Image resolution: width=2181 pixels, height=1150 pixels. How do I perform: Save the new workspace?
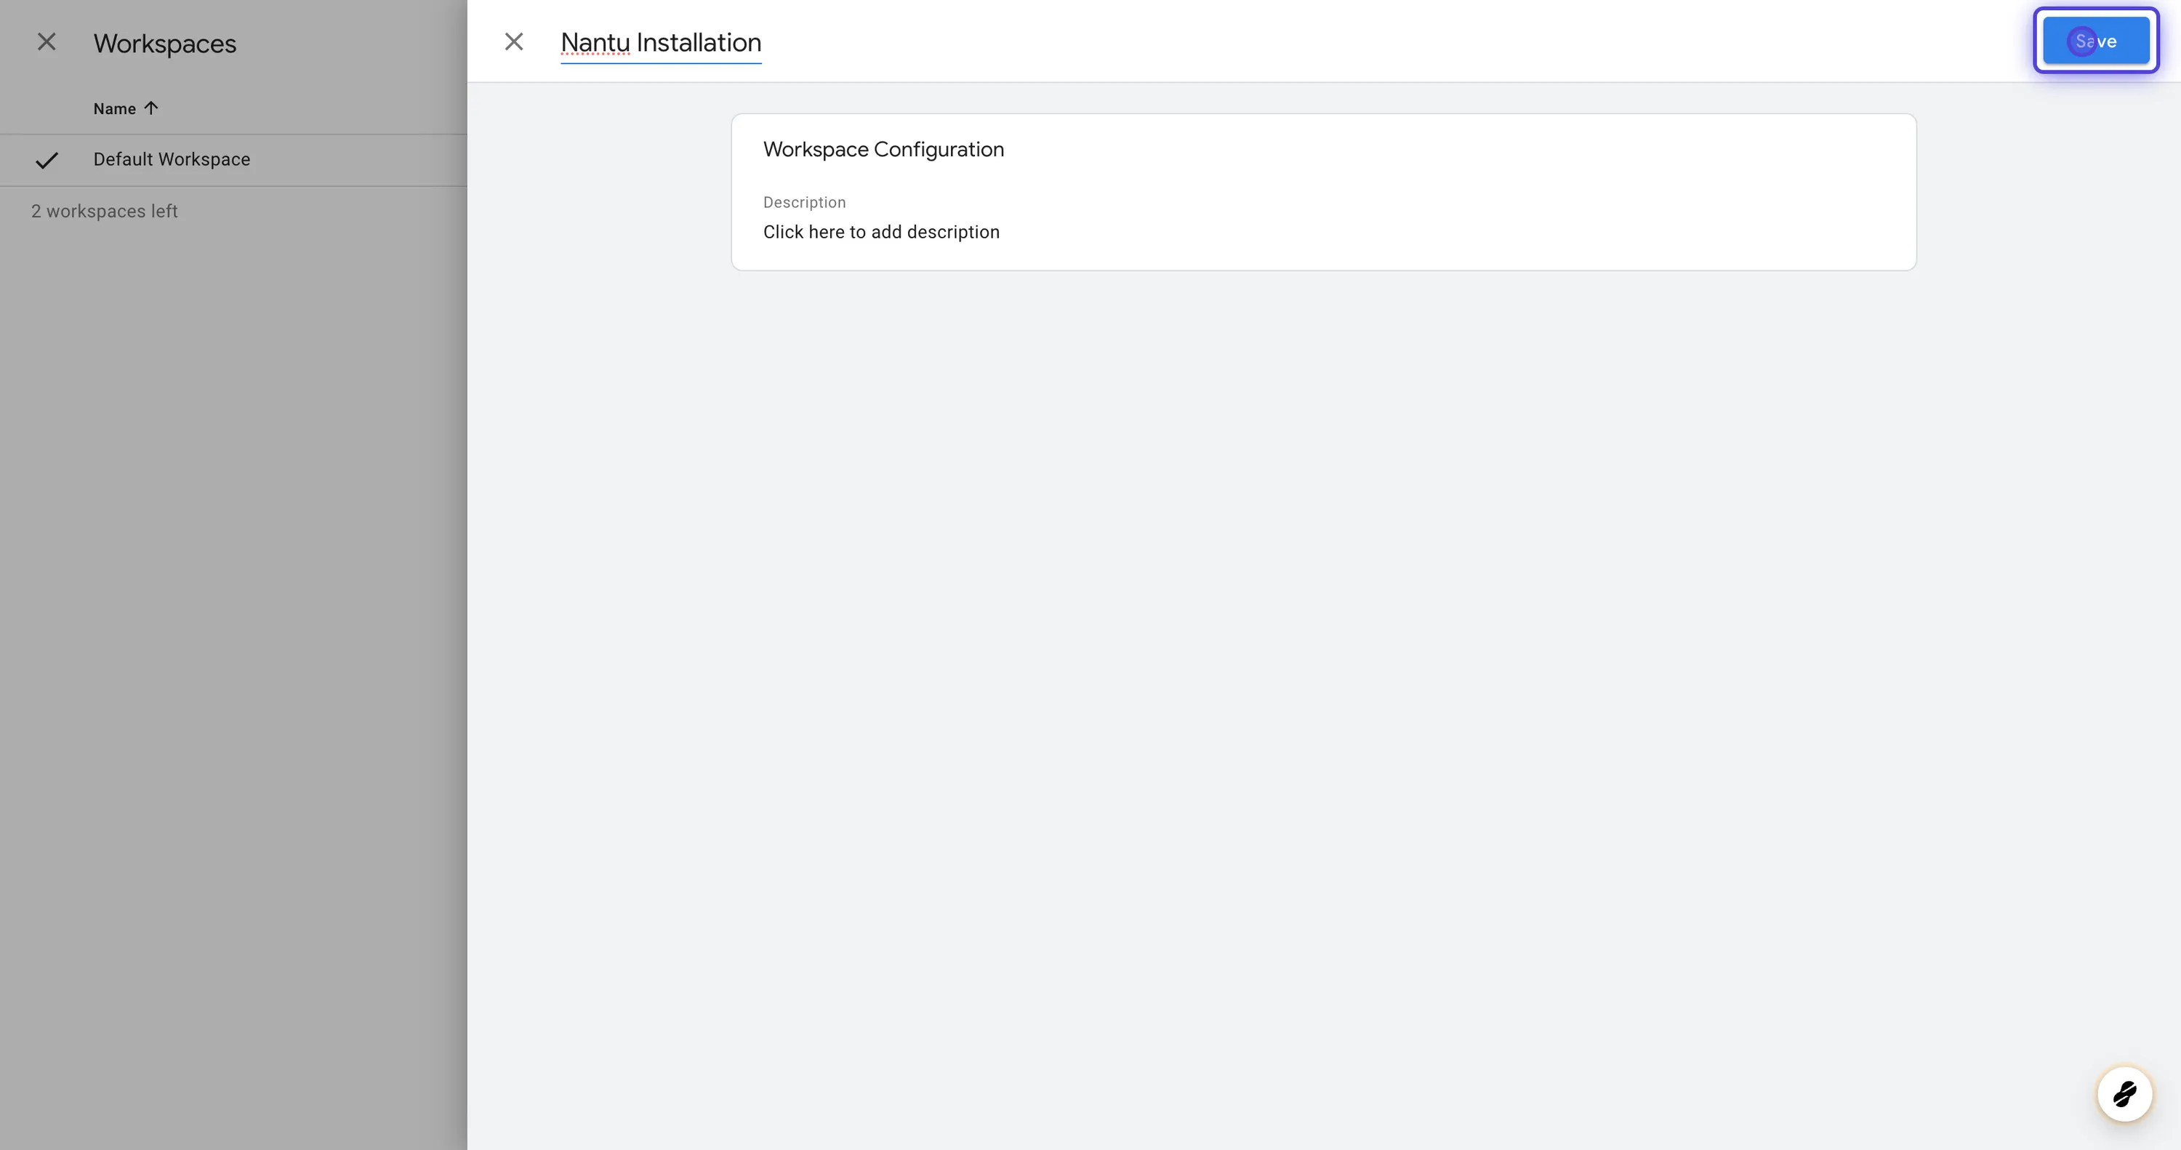tap(2095, 41)
